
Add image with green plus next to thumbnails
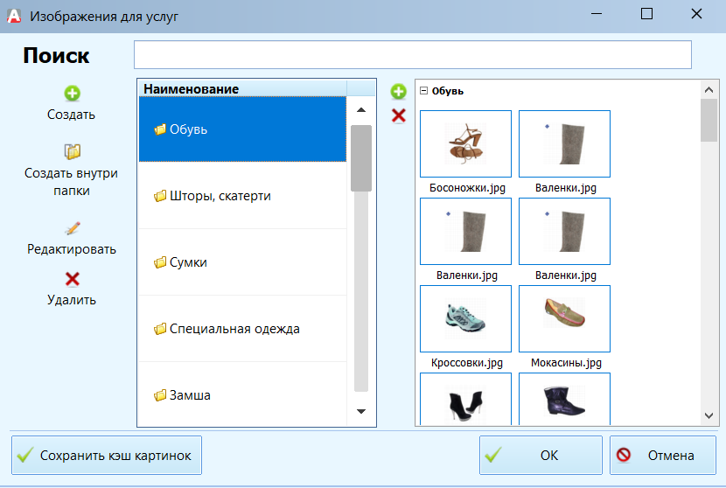click(398, 91)
